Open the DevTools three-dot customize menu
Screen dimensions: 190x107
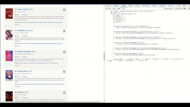coord(187,6)
